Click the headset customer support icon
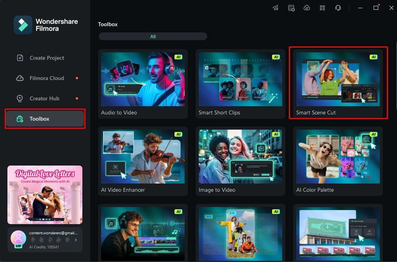 click(x=338, y=8)
